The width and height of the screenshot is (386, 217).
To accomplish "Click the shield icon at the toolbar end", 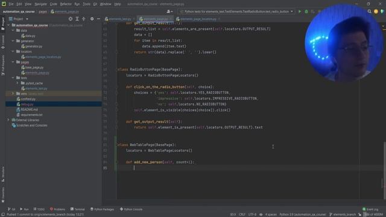I will click(x=382, y=11).
